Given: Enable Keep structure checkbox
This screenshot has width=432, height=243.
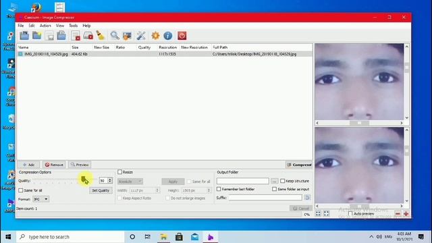Looking at the screenshot, I should click(x=282, y=181).
